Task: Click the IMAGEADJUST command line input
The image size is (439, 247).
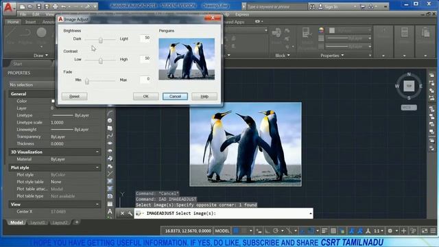Action: pos(224,213)
